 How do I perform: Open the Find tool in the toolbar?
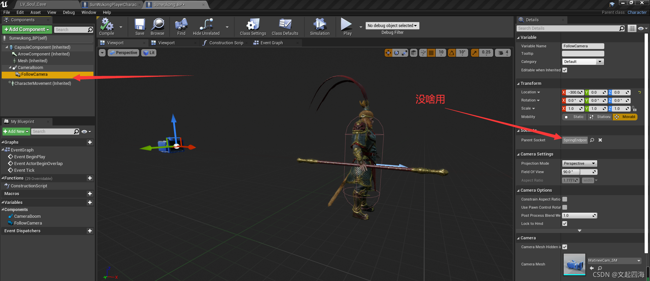coord(181,27)
